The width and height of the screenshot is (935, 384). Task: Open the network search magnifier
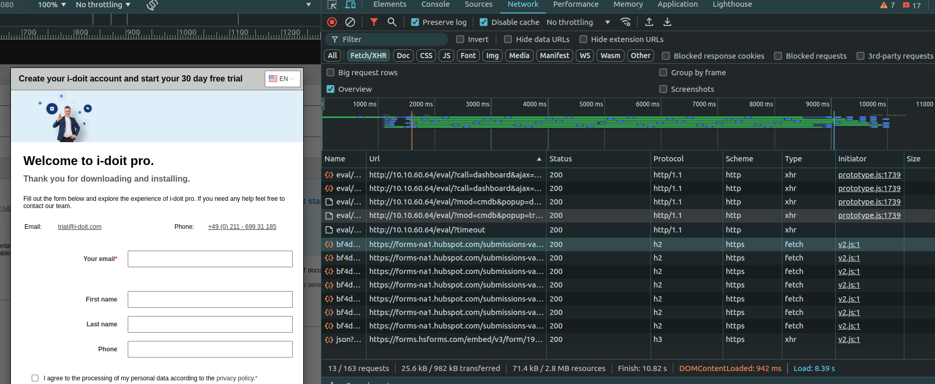(x=392, y=22)
